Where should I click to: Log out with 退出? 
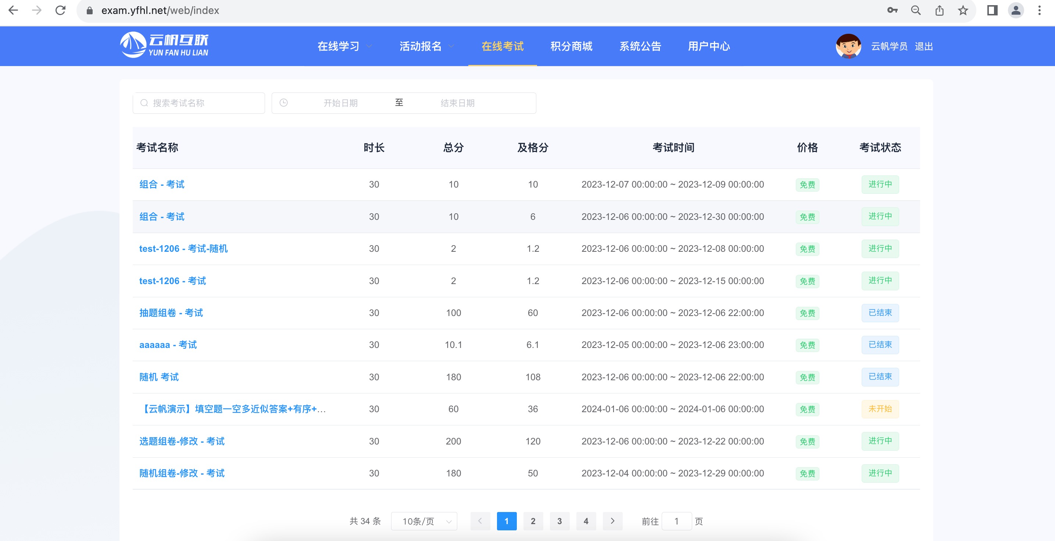924,47
